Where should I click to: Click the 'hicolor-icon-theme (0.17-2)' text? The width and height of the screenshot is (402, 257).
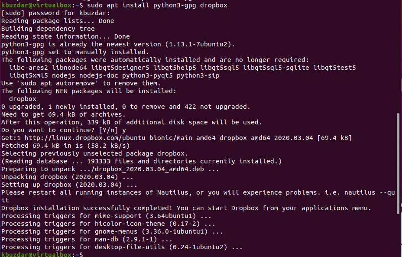(x=147, y=224)
